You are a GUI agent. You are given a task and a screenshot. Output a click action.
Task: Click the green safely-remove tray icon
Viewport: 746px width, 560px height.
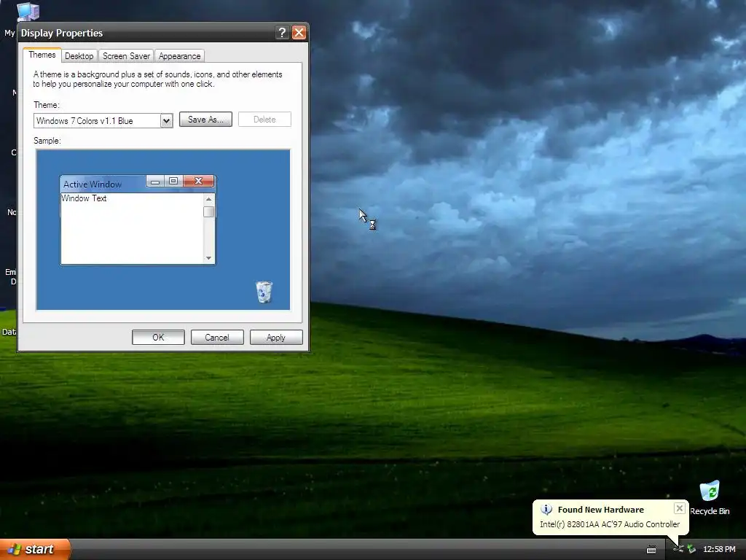691,549
